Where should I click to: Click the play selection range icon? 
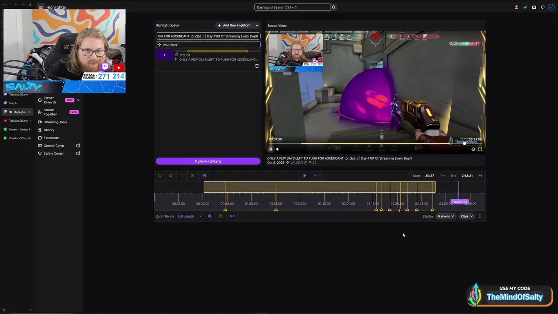click(x=316, y=176)
